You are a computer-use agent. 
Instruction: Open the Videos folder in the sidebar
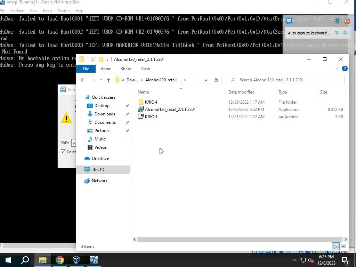tap(100, 147)
